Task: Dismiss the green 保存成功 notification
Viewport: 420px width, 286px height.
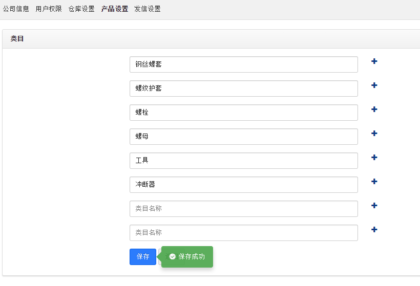Action: (187, 257)
